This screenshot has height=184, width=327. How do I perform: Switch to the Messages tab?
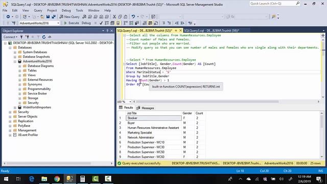point(145,108)
